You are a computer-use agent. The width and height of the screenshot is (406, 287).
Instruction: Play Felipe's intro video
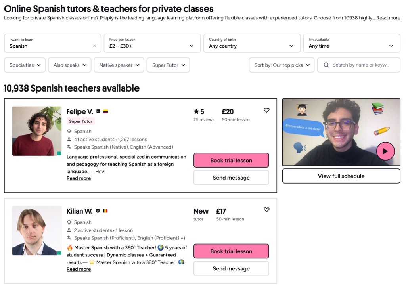385,151
